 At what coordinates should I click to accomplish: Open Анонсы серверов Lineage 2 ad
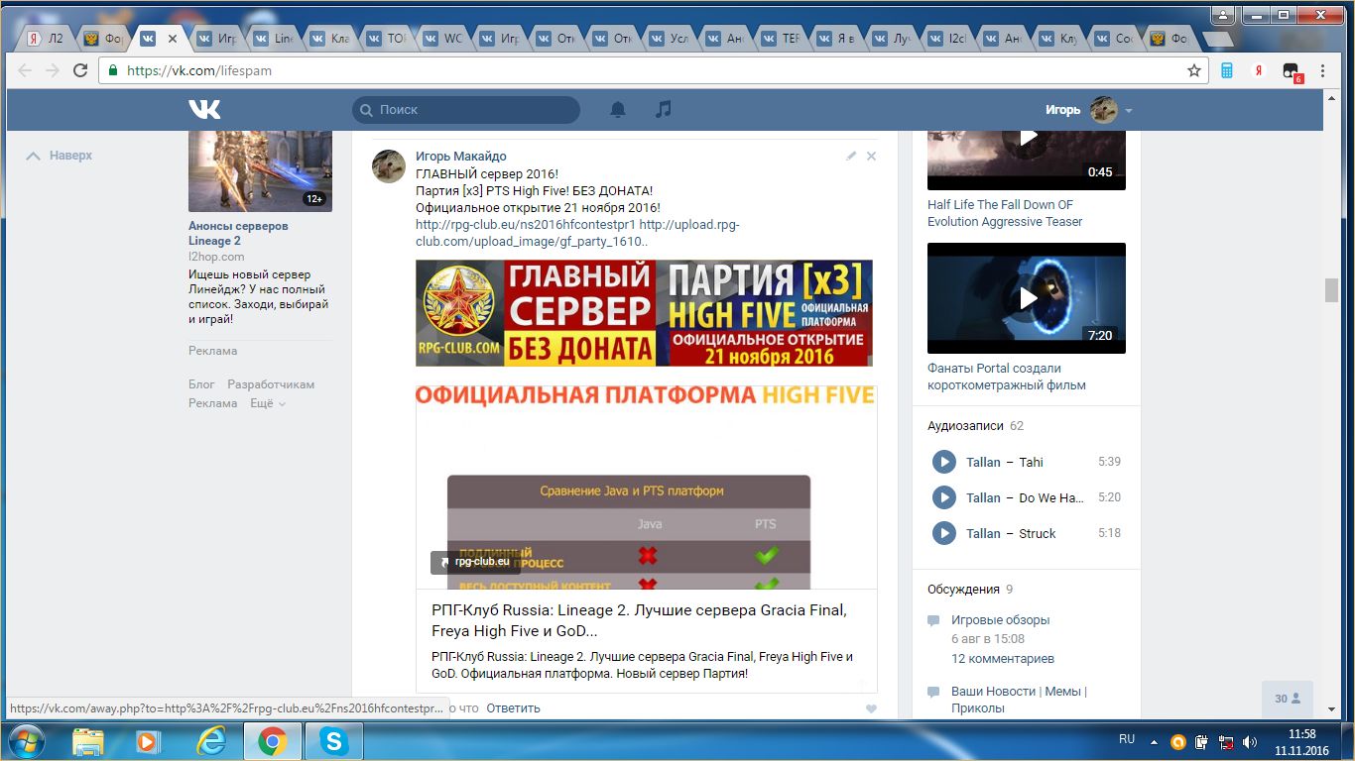click(x=238, y=233)
